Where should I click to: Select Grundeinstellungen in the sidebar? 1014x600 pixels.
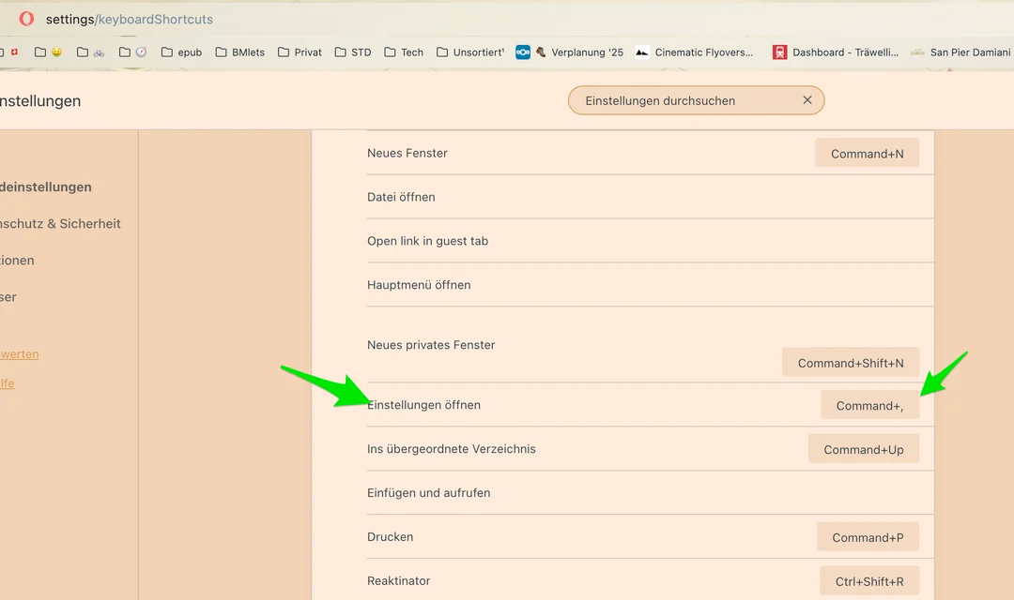pos(47,187)
